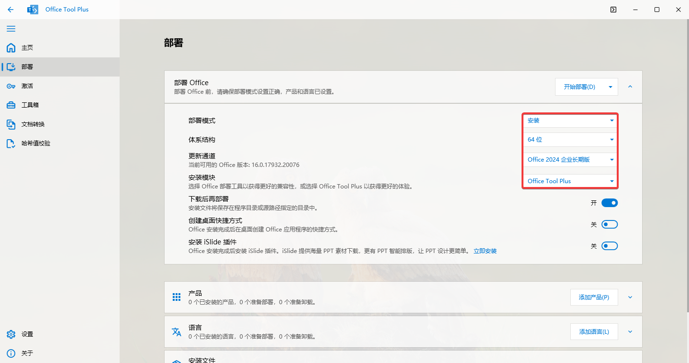Open the Office 2024 企业长期版 channel dropdown

(569, 159)
